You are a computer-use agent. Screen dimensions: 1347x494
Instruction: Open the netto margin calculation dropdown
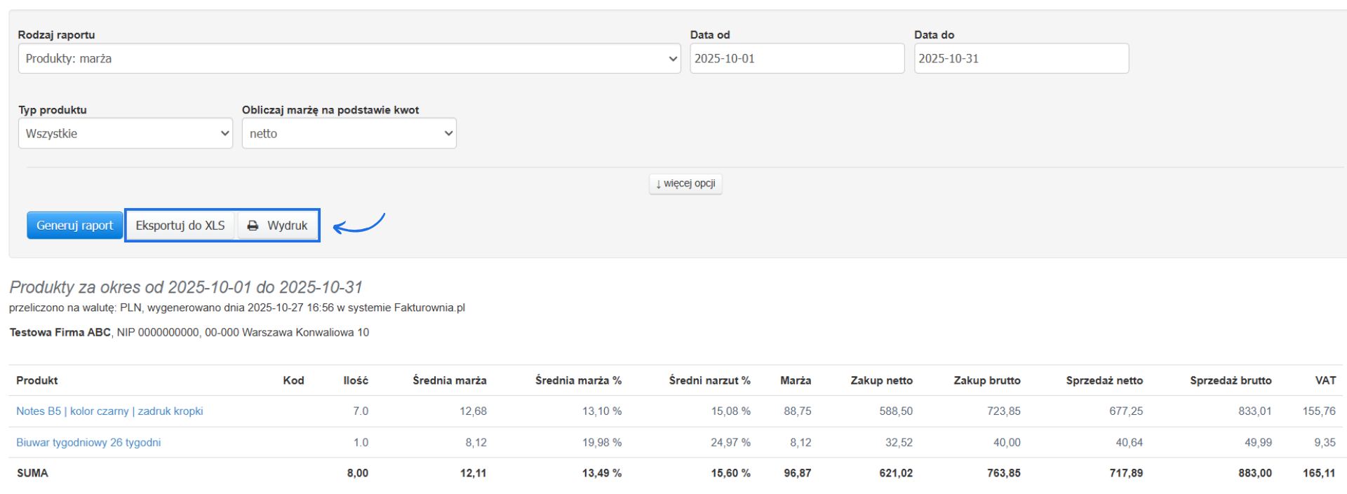coord(349,134)
